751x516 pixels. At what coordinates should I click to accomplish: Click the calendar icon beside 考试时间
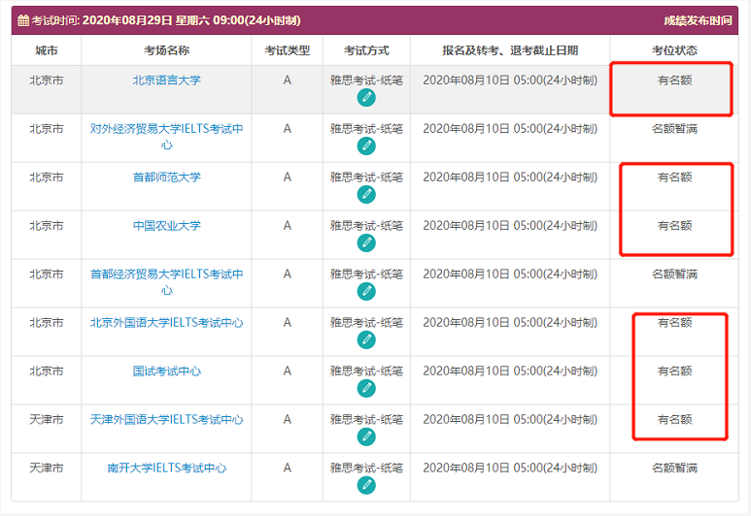click(x=23, y=20)
